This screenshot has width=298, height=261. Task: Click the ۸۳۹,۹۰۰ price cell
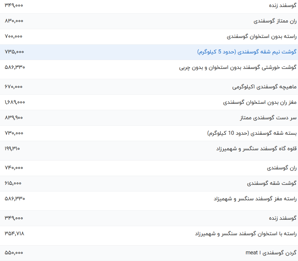[14, 118]
